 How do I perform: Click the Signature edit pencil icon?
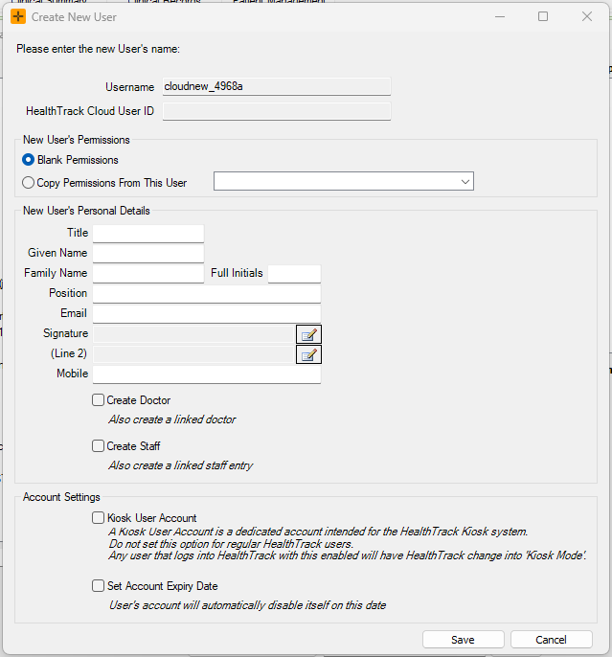308,334
